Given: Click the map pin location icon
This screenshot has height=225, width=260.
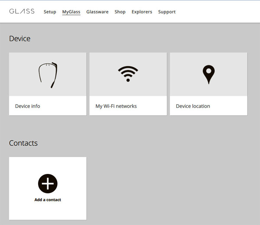Looking at the screenshot, I should pos(208,74).
